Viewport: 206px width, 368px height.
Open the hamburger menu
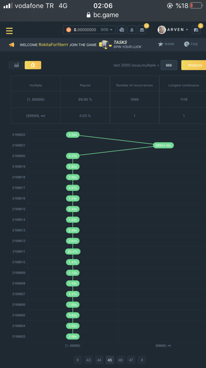tap(9, 31)
